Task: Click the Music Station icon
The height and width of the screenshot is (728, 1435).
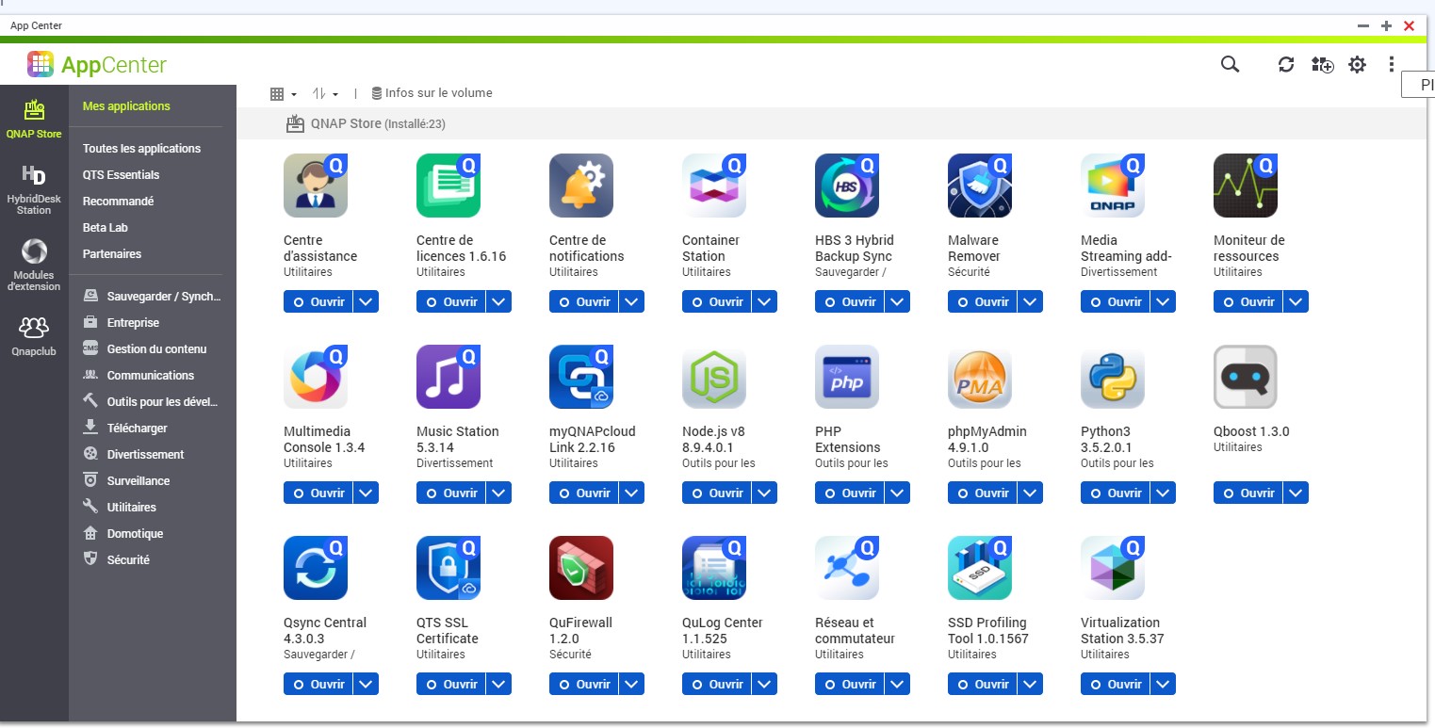Action: click(448, 377)
